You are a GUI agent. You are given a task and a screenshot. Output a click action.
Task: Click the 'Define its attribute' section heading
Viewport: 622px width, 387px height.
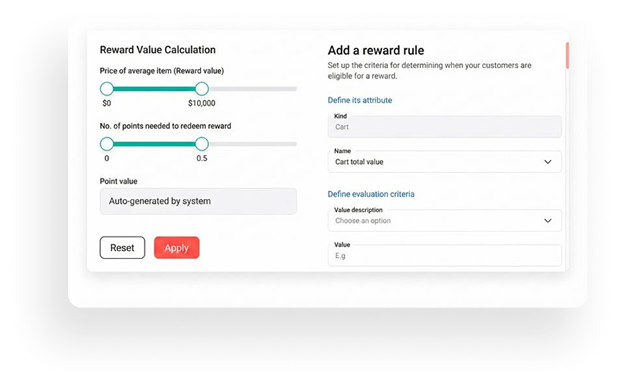[360, 100]
